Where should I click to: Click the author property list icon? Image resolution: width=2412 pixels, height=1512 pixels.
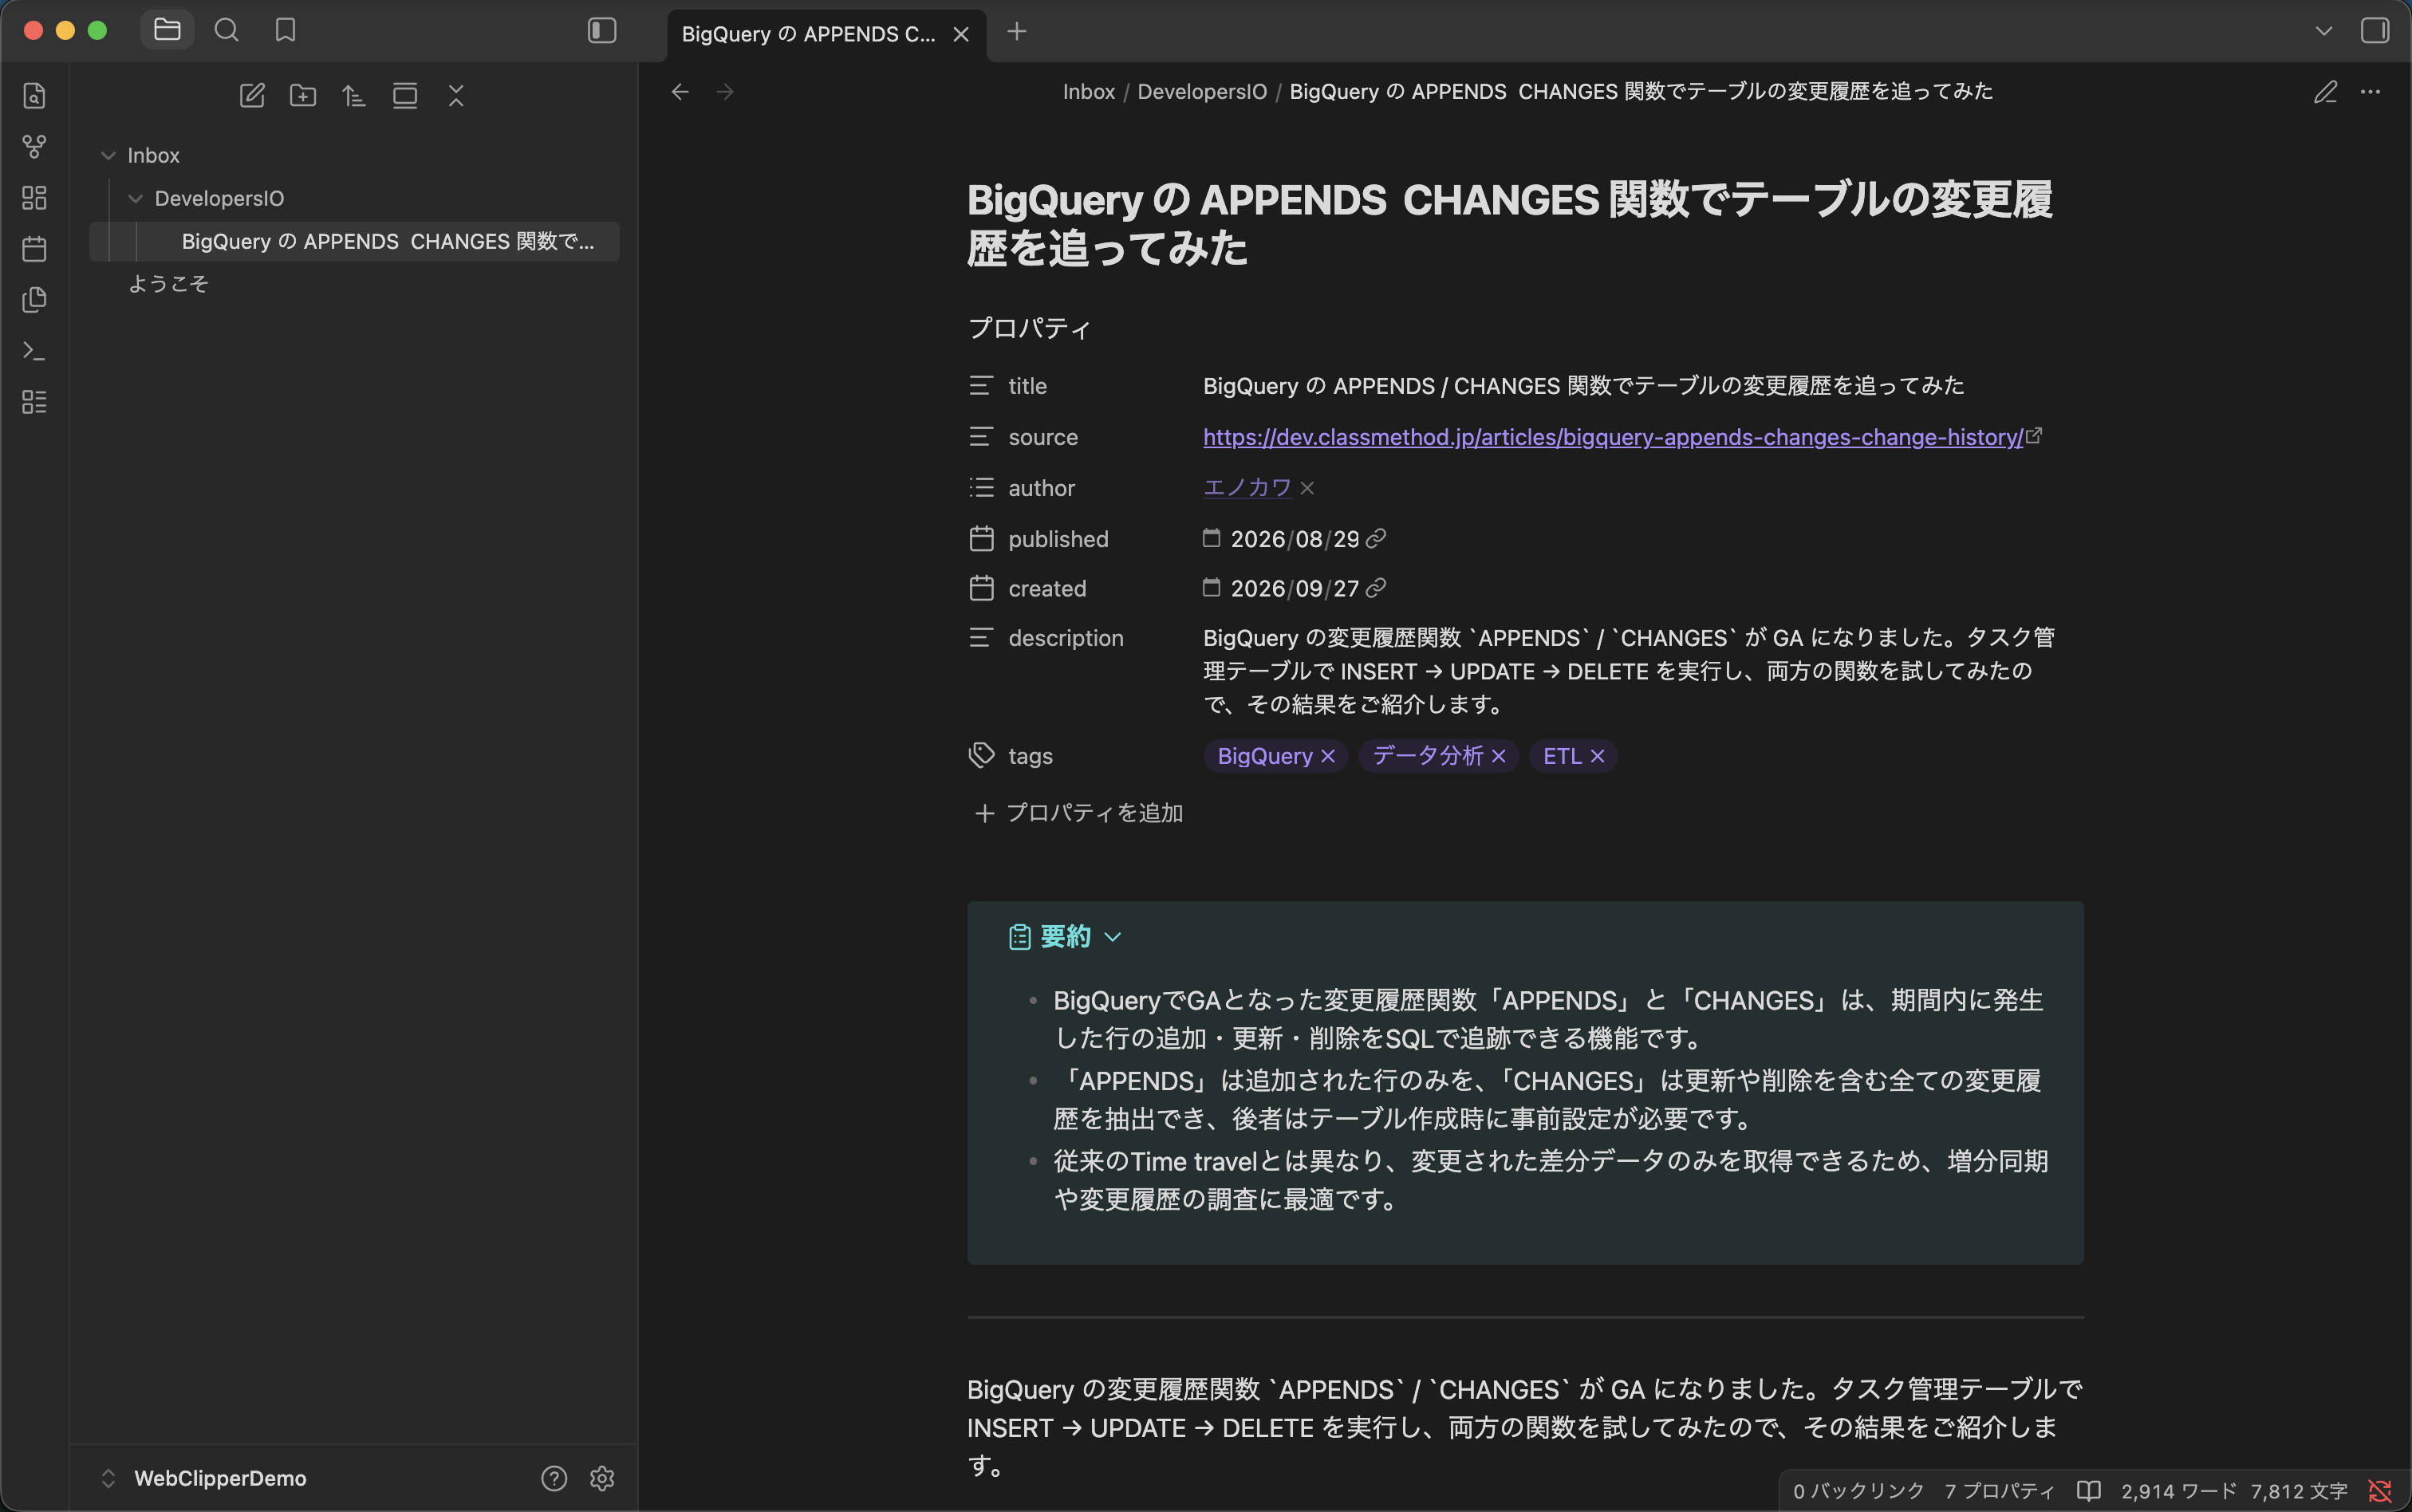coord(981,488)
